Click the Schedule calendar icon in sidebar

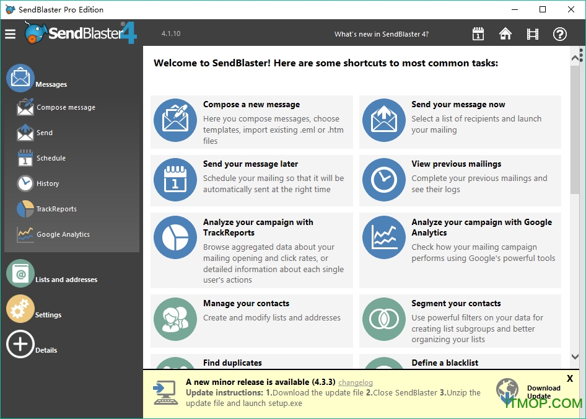tap(25, 158)
